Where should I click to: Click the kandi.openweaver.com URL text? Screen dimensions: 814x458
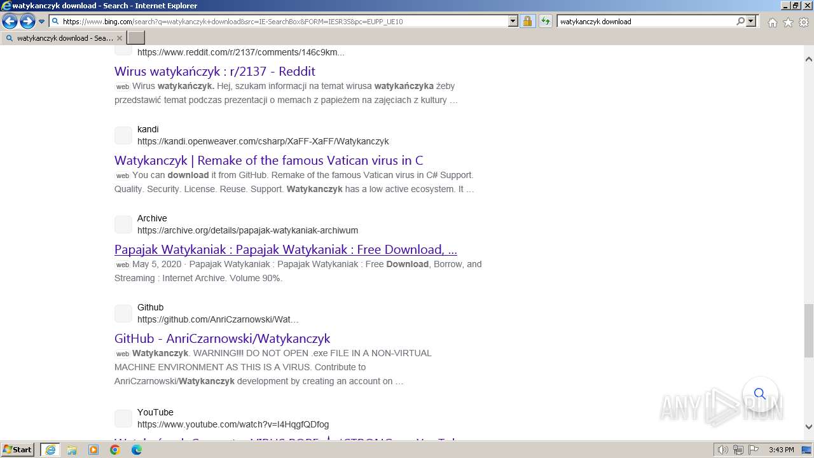[x=263, y=141]
